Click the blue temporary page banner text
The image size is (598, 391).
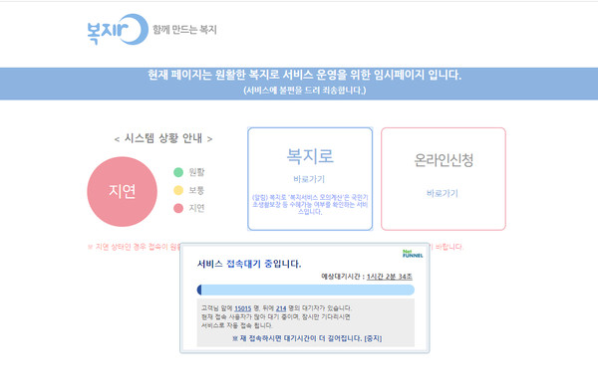[x=304, y=75]
